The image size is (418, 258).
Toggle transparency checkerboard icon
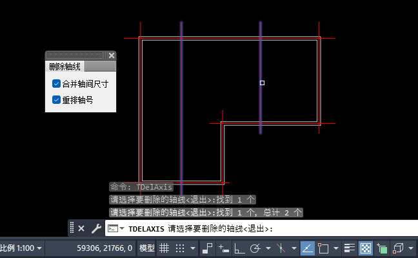[366, 248]
